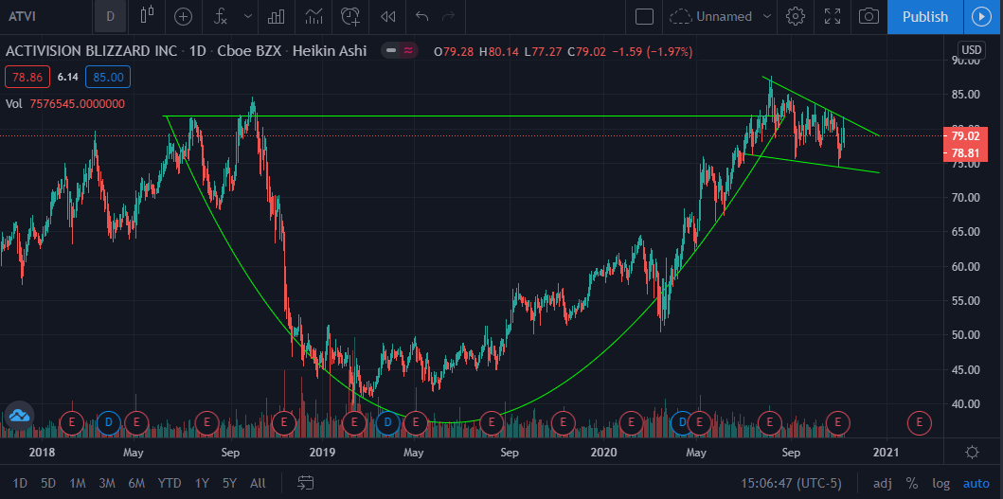The width and height of the screenshot is (1003, 499).
Task: Click the 79.02 current price label
Action: click(x=965, y=136)
